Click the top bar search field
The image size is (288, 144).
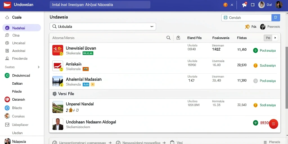pyautogui.click(x=100, y=5)
